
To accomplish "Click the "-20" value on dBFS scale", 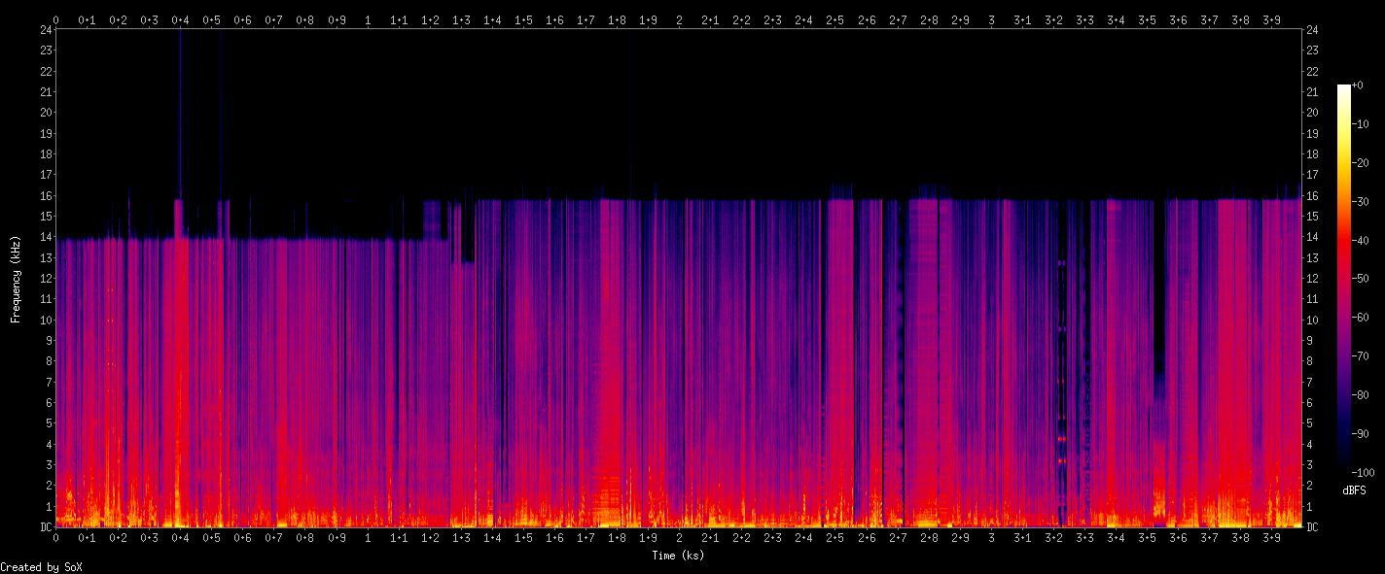I will click(x=1362, y=163).
